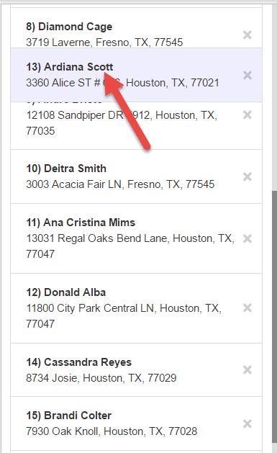
Task: Remove Deitra Smith stop with X icon
Action: click(x=248, y=176)
